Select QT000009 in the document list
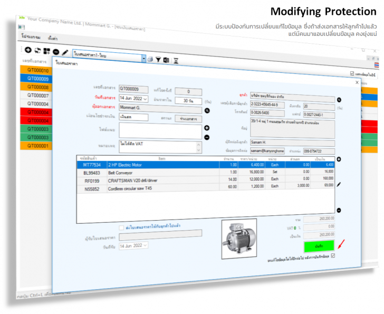Viewport: 384px width, 314px height. [36, 79]
